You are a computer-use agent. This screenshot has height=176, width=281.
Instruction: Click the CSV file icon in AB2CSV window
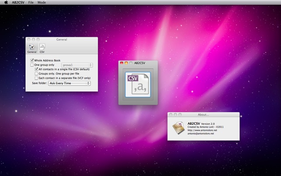pyautogui.click(x=138, y=84)
